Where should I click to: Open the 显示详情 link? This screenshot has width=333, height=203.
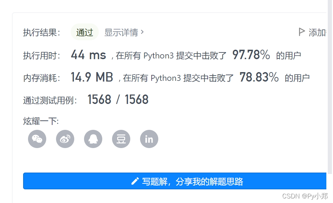tap(121, 32)
